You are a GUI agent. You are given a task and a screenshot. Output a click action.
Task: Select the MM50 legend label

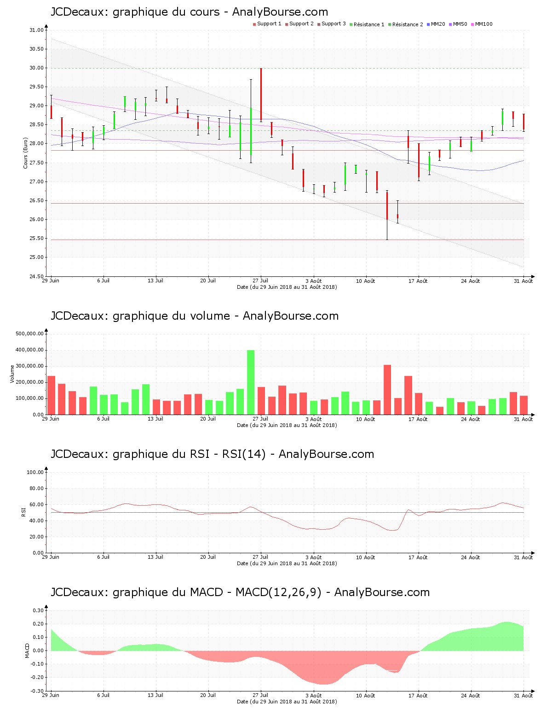point(460,24)
